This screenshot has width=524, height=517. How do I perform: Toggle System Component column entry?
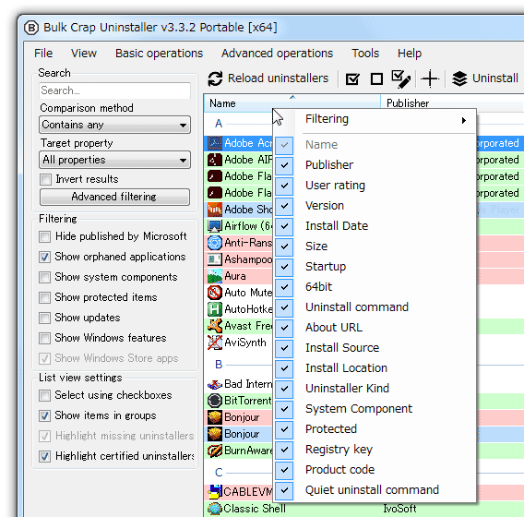coord(375,409)
